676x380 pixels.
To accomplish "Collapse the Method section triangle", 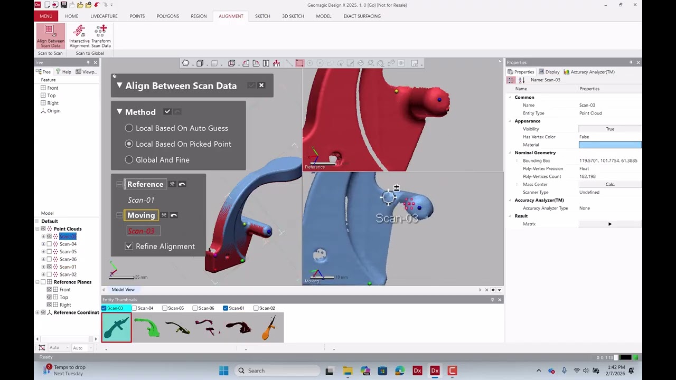I will pos(119,112).
